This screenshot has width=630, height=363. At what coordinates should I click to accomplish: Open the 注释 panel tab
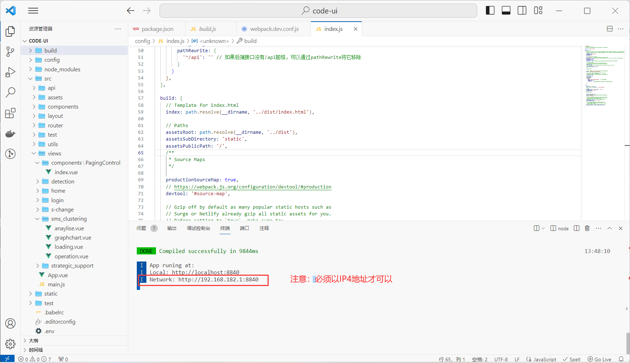pos(264,228)
